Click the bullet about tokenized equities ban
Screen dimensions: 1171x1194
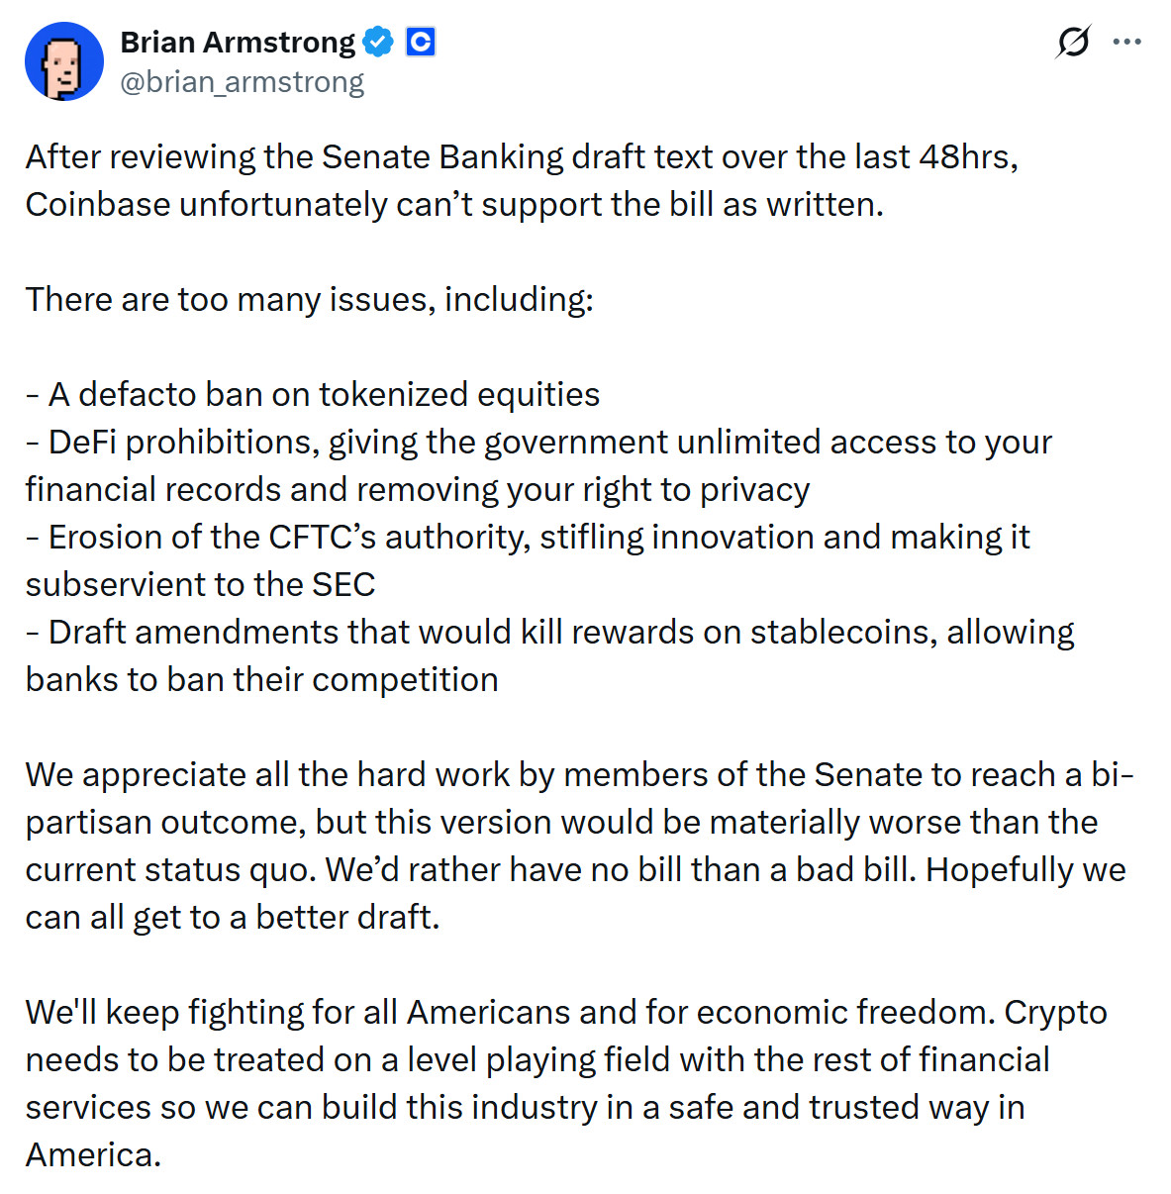313,394
